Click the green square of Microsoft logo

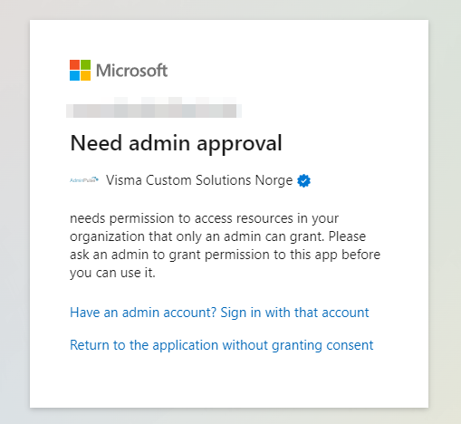coord(85,64)
